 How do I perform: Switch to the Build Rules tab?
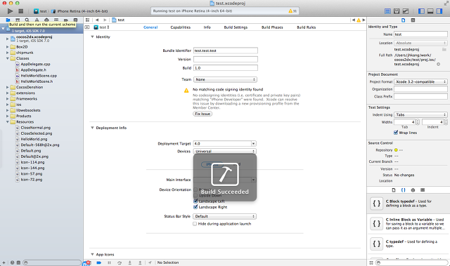(307, 27)
